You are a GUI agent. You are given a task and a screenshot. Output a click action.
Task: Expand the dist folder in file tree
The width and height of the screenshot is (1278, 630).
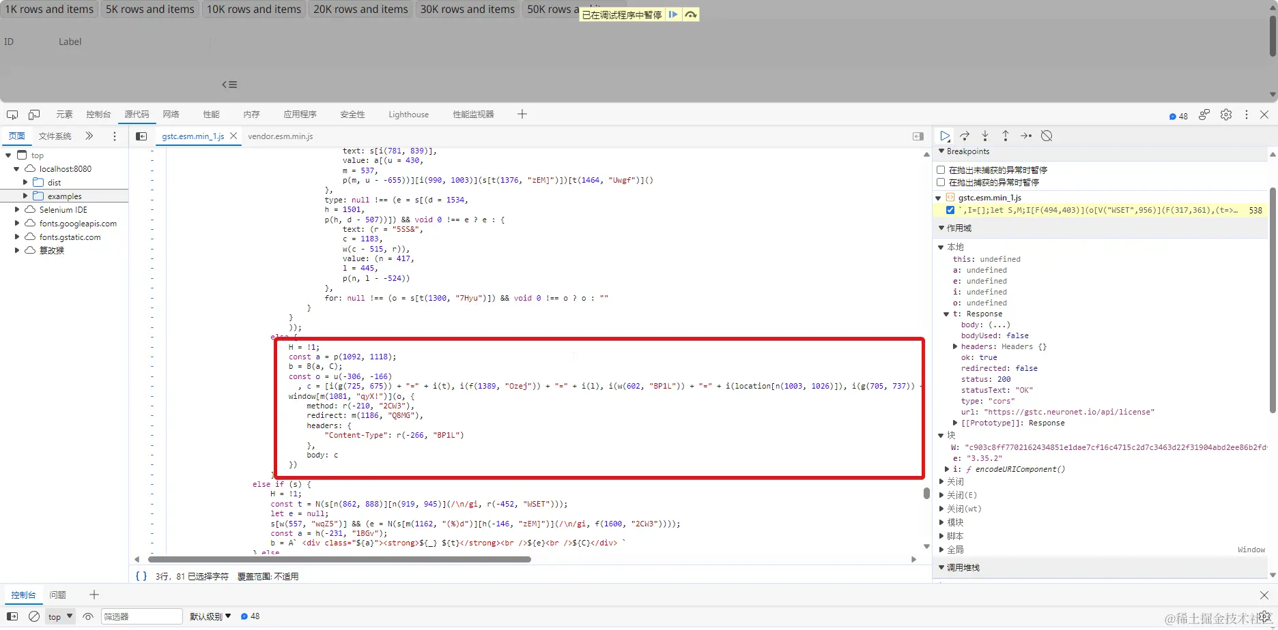click(25, 182)
